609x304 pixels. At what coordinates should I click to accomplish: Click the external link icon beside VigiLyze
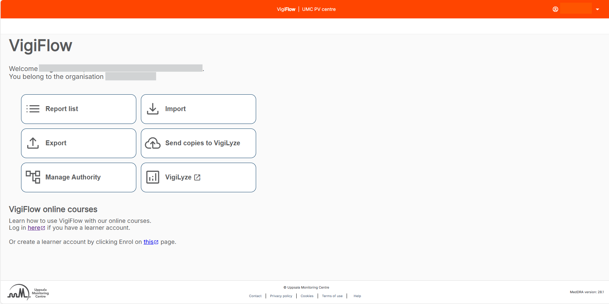point(198,177)
